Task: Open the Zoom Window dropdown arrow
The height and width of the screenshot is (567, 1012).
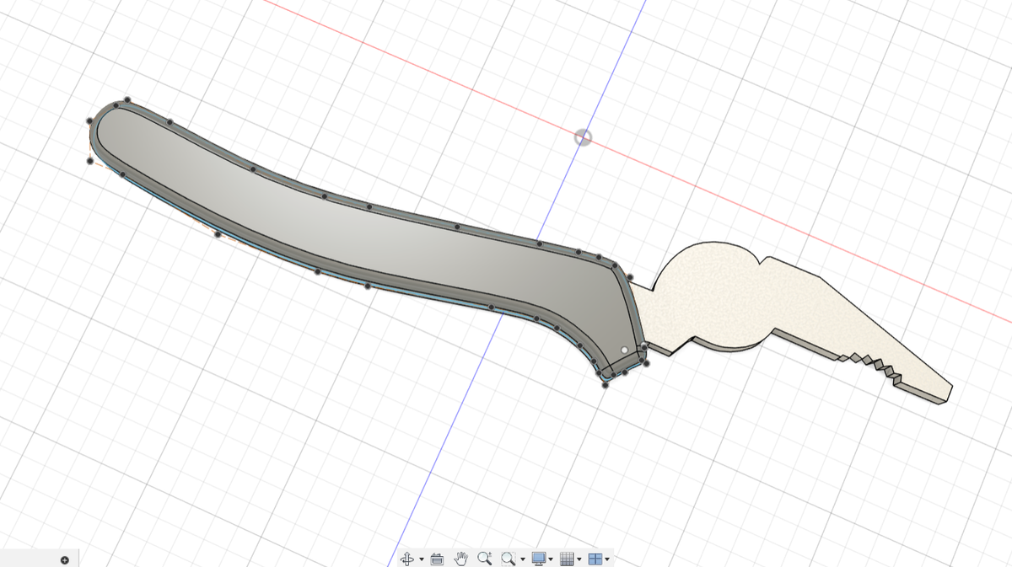Action: click(523, 559)
